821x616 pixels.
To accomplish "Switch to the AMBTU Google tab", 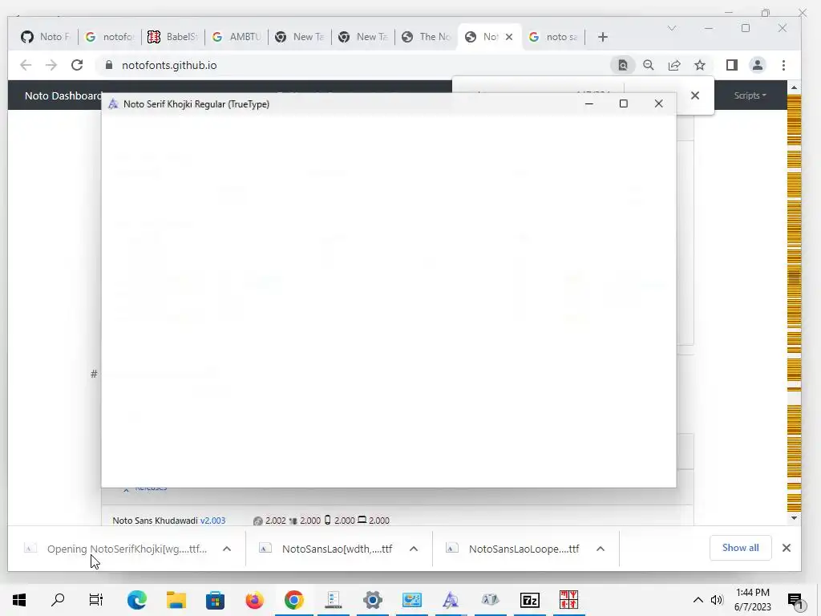I will (x=237, y=37).
